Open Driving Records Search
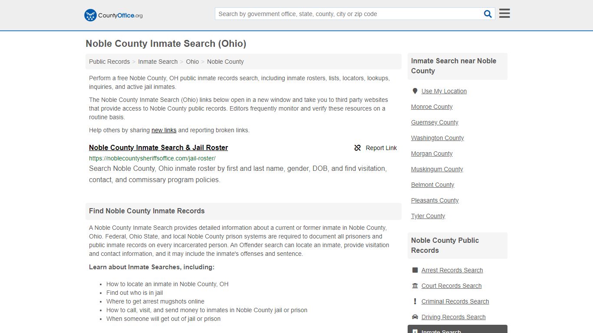Image resolution: width=593 pixels, height=333 pixels. pyautogui.click(x=453, y=317)
